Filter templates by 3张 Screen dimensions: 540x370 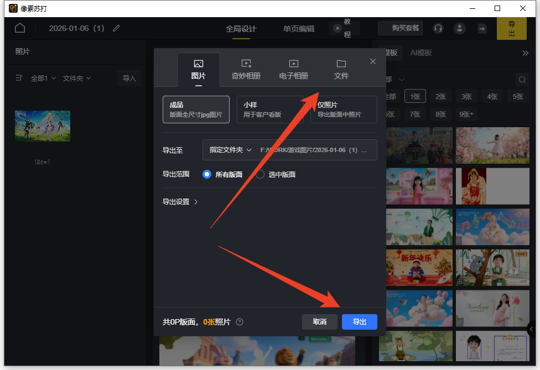tap(466, 96)
